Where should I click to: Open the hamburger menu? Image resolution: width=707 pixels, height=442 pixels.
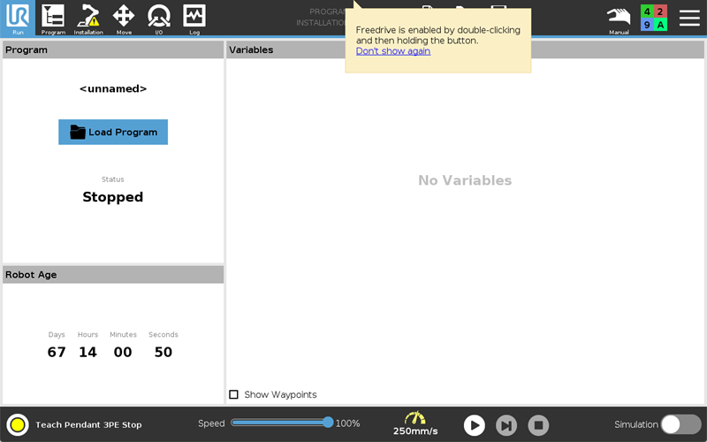689,18
